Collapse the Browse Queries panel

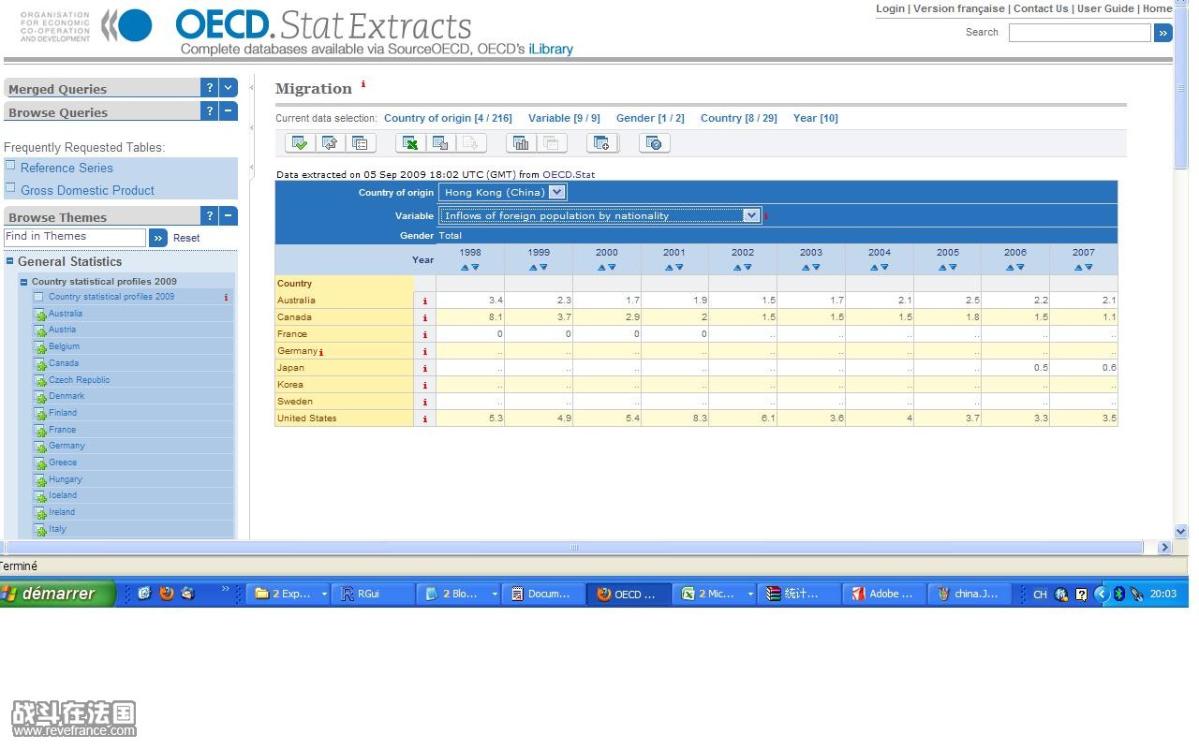coord(229,111)
